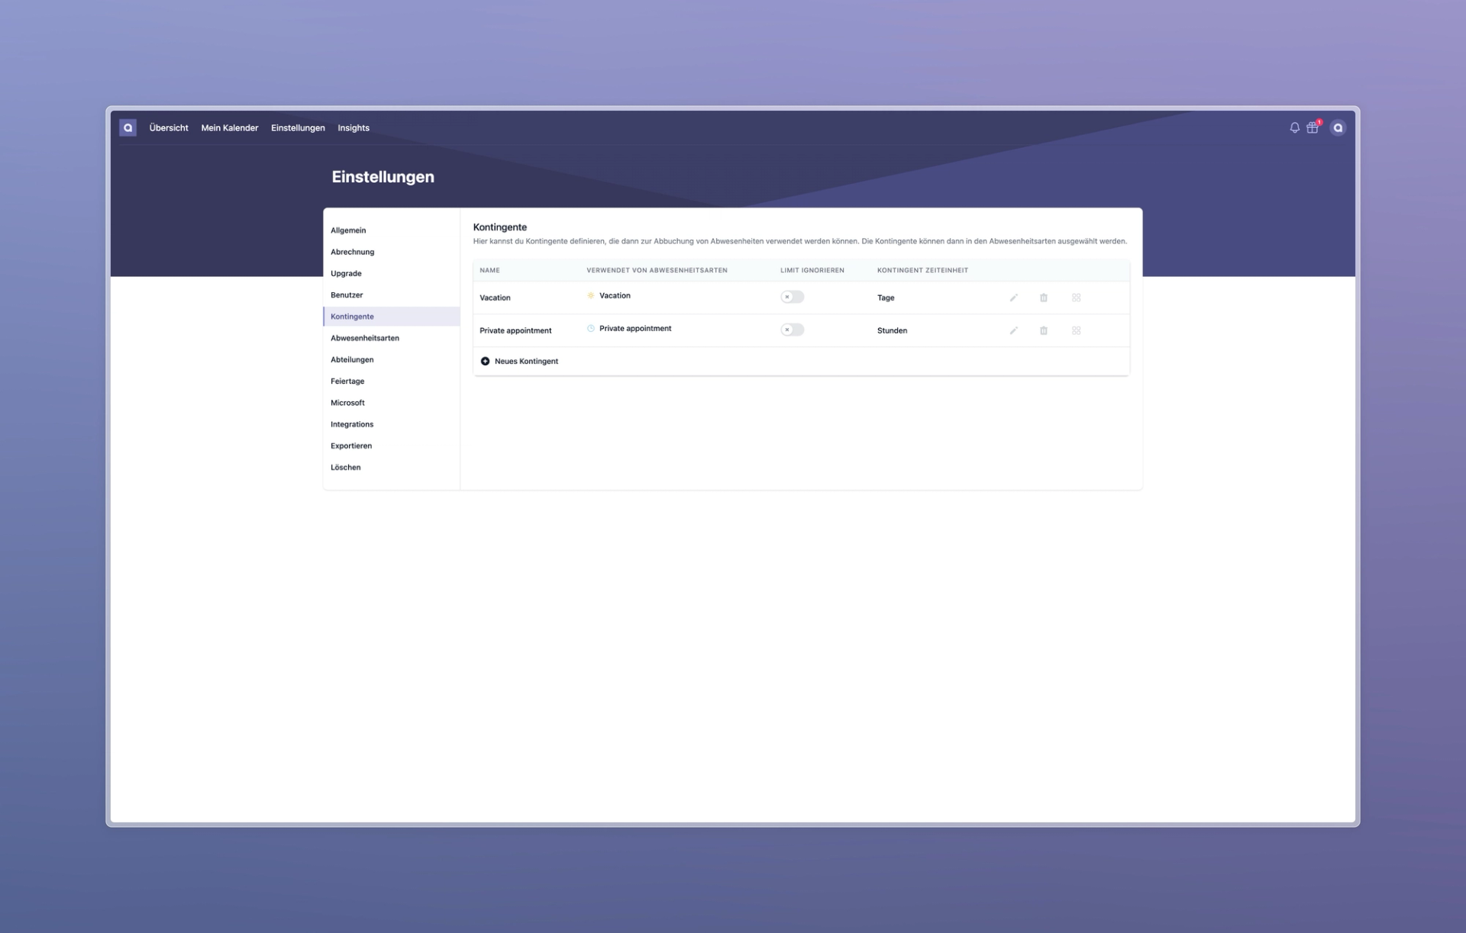Screen dimensions: 1466x933
Task: Delete the Vacation quota via trash icon
Action: (1044, 298)
